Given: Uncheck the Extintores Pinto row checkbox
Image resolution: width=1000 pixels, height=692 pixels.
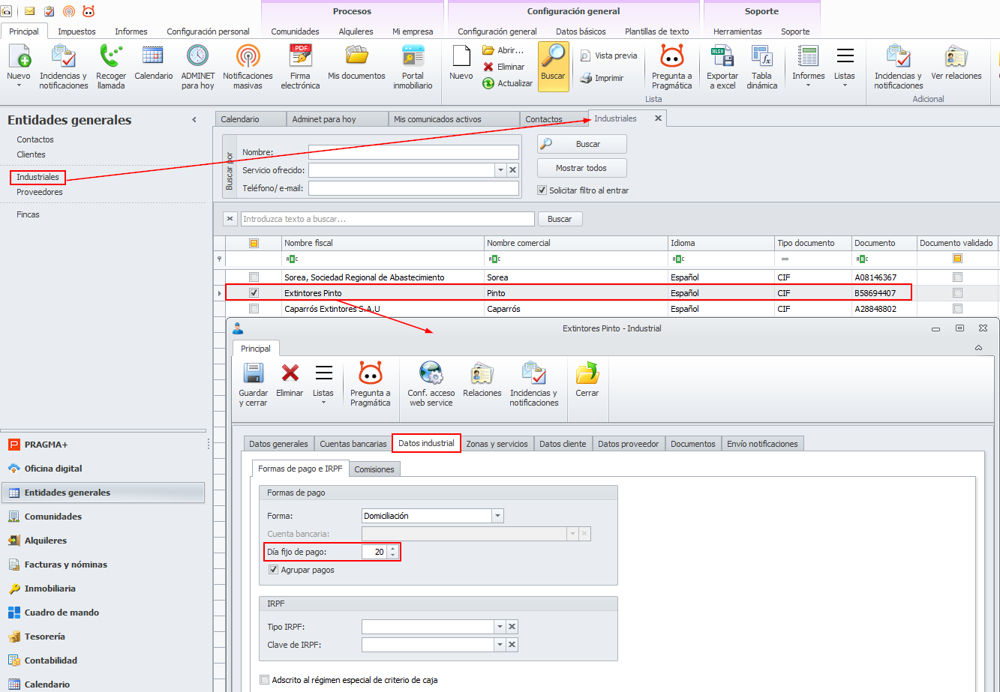Looking at the screenshot, I should [x=254, y=293].
